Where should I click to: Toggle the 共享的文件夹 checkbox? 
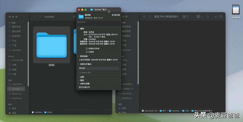coord(87,48)
